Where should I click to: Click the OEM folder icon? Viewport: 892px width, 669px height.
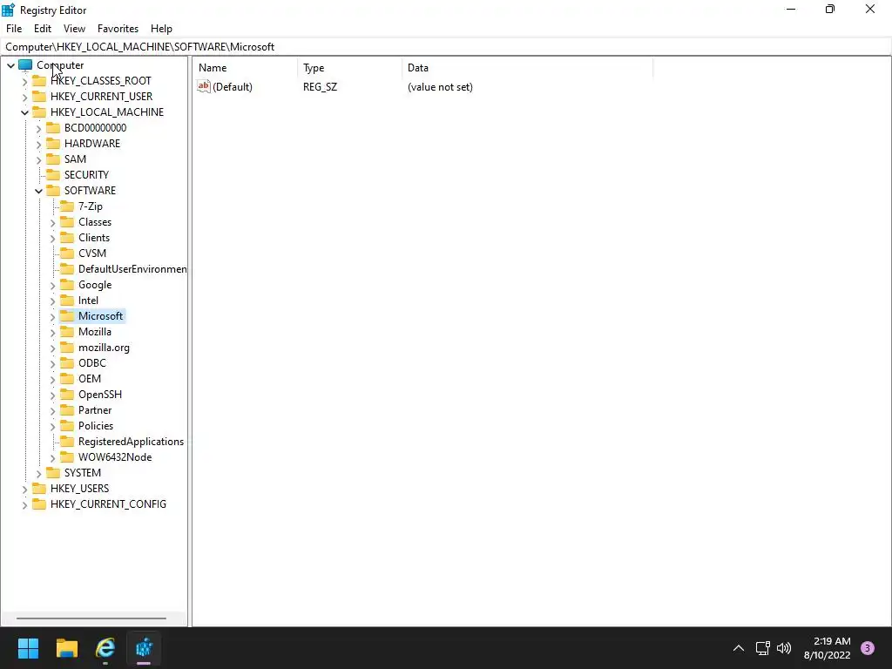click(67, 378)
